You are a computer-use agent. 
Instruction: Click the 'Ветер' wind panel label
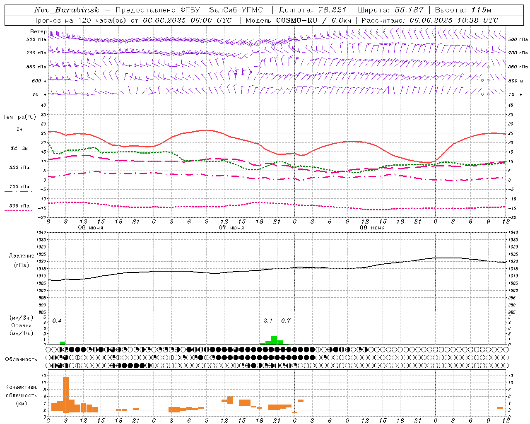click(38, 31)
